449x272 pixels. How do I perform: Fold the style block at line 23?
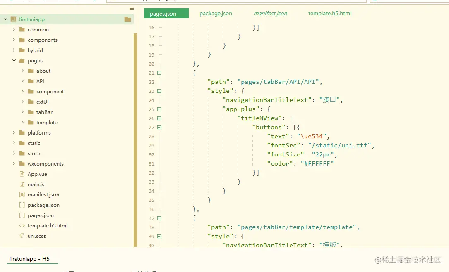(159, 91)
